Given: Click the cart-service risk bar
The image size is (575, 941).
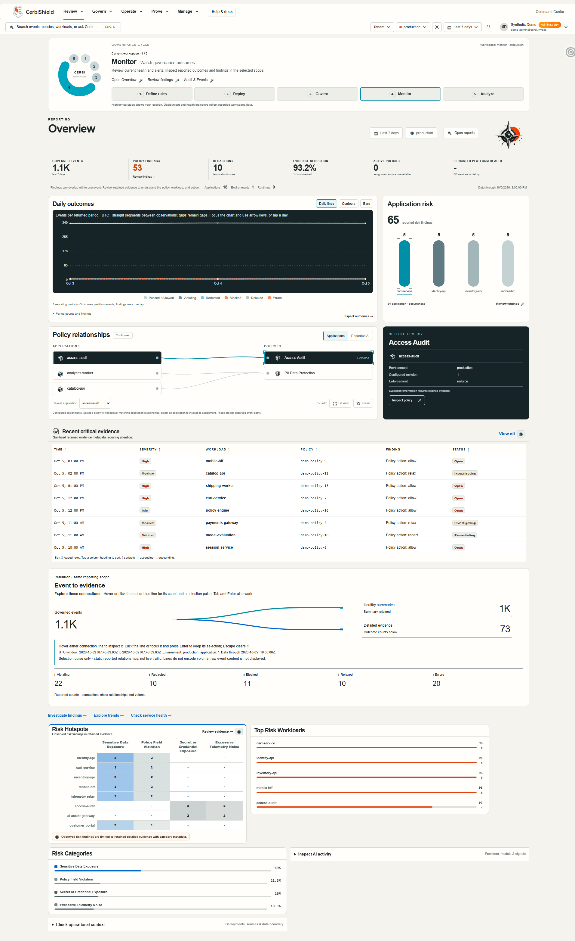Looking at the screenshot, I should (404, 263).
